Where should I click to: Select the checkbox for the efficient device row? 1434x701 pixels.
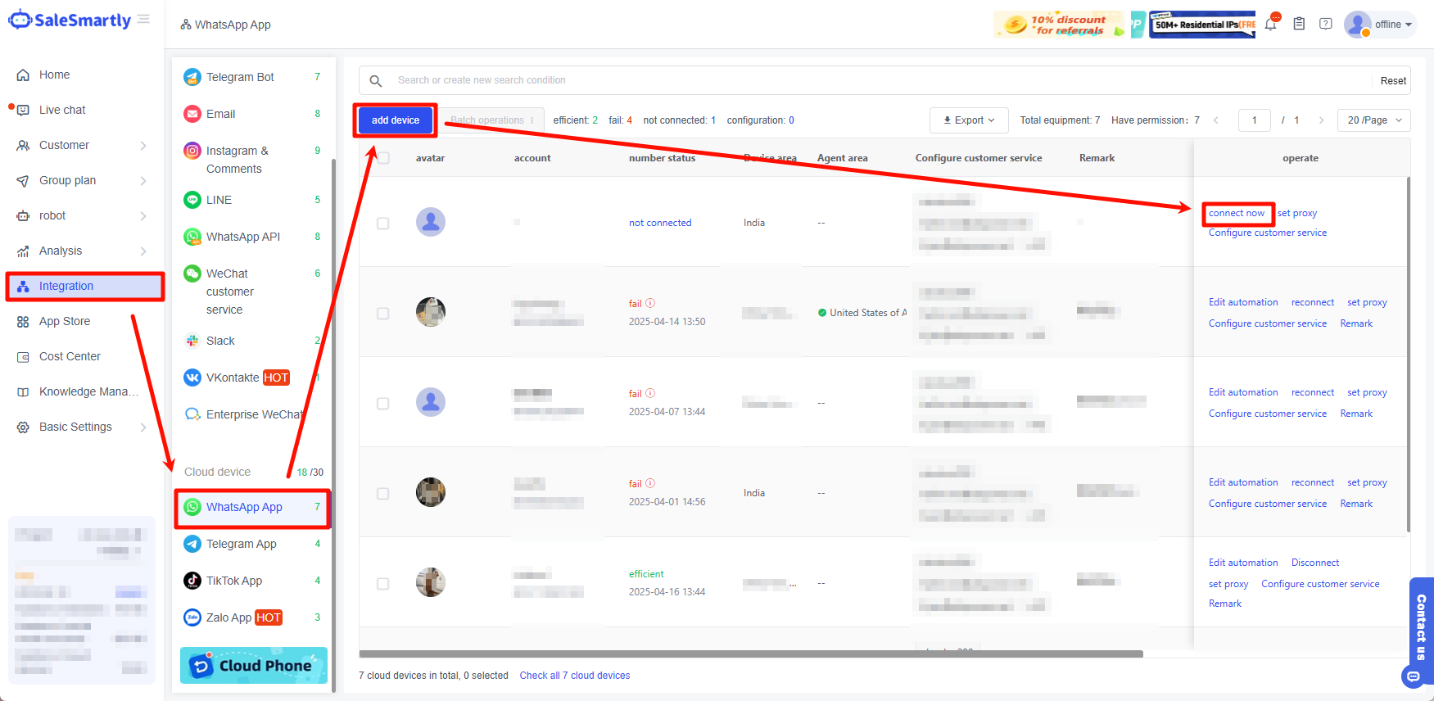point(383,583)
